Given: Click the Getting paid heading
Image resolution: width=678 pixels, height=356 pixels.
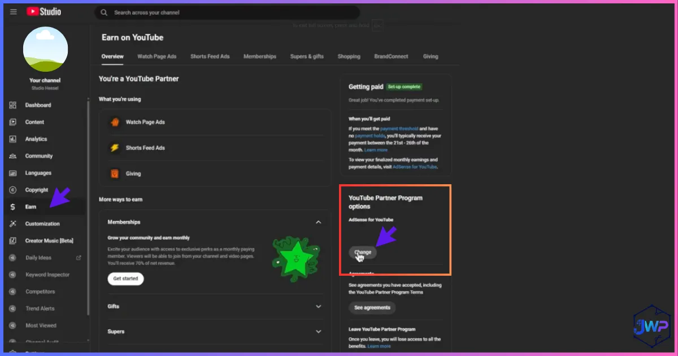Looking at the screenshot, I should [x=366, y=87].
